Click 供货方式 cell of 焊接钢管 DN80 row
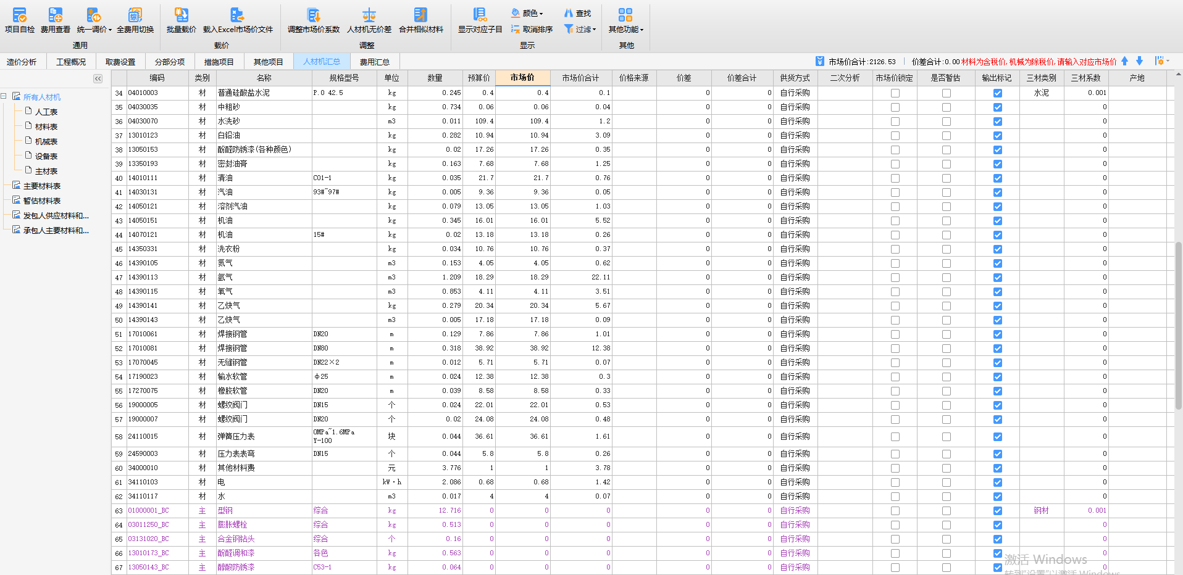Screen dimensions: 1183x575 coord(795,349)
